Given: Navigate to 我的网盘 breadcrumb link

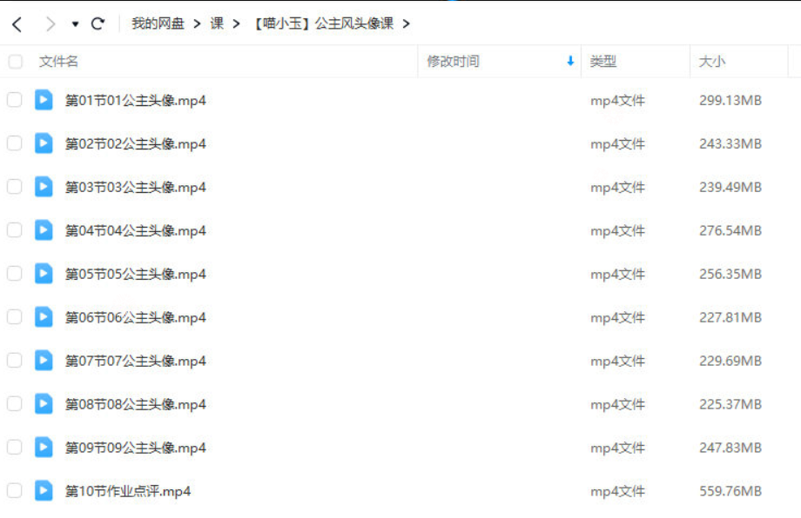Looking at the screenshot, I should pyautogui.click(x=158, y=23).
